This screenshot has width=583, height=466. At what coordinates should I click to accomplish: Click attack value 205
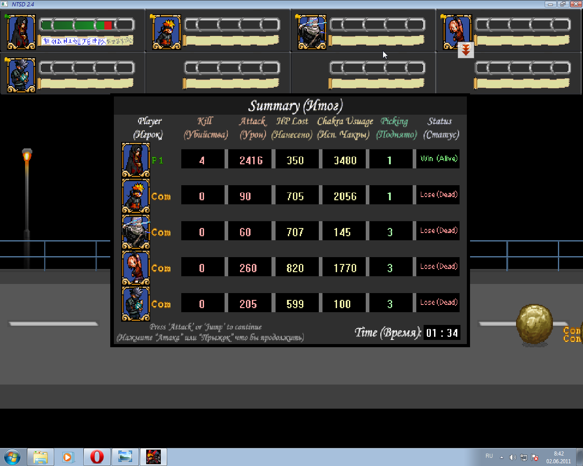click(x=248, y=304)
